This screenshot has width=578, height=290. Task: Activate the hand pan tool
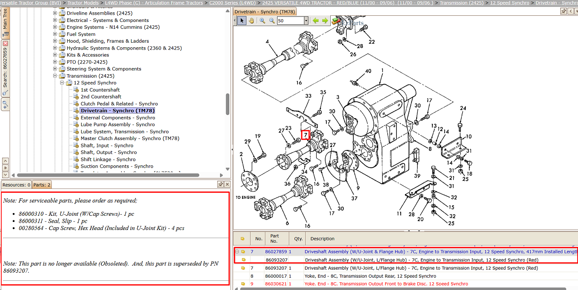point(251,21)
